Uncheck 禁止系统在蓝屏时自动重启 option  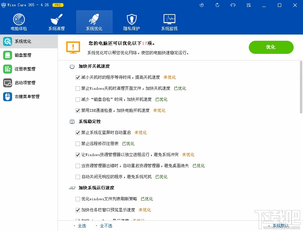coord(78,133)
